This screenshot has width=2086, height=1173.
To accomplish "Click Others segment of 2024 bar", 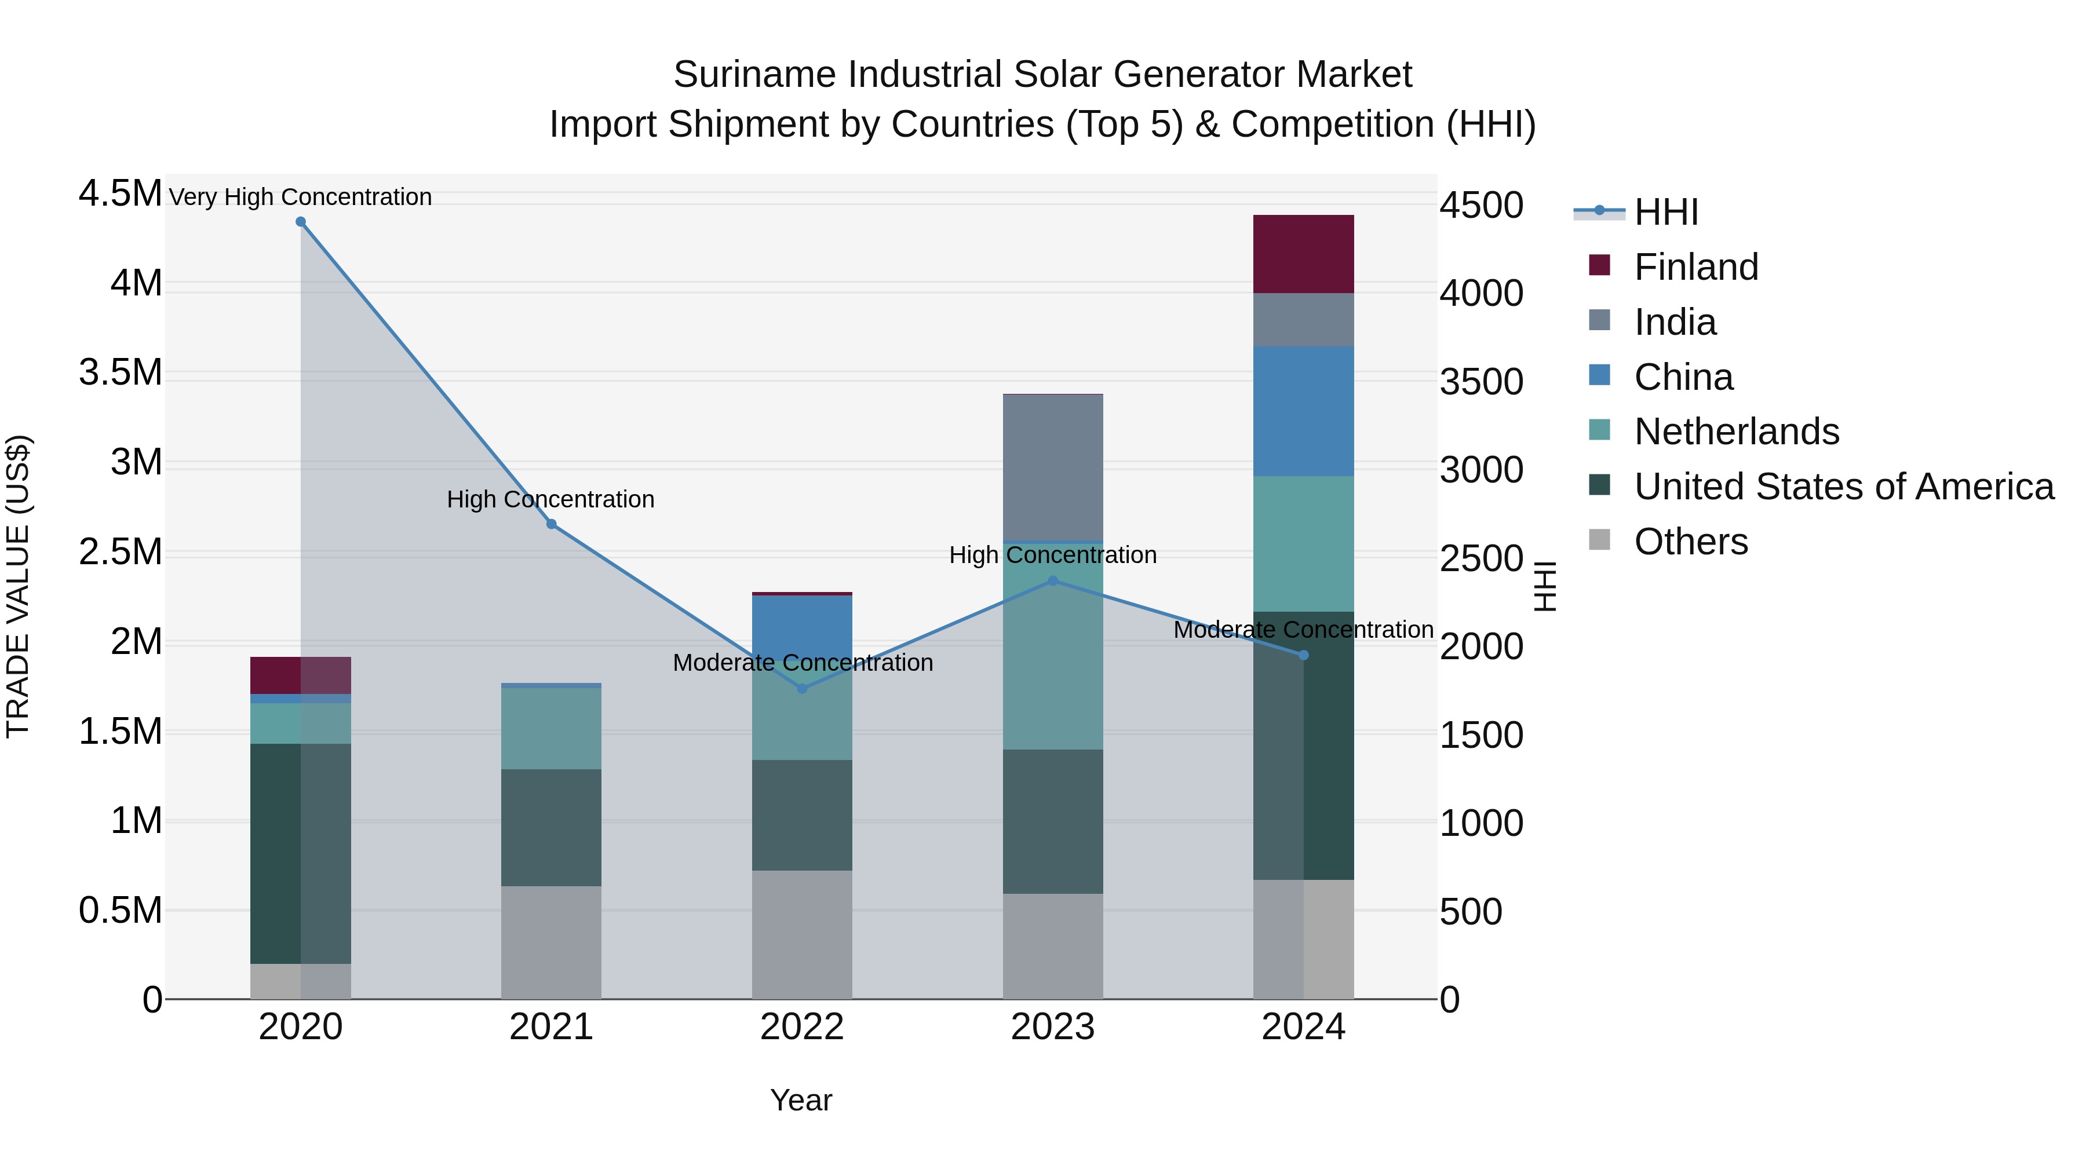I will pos(1304,939).
